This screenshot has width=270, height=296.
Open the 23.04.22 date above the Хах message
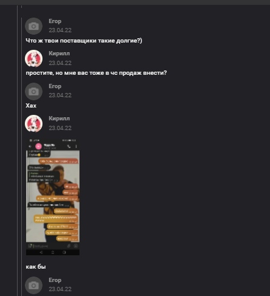60,95
